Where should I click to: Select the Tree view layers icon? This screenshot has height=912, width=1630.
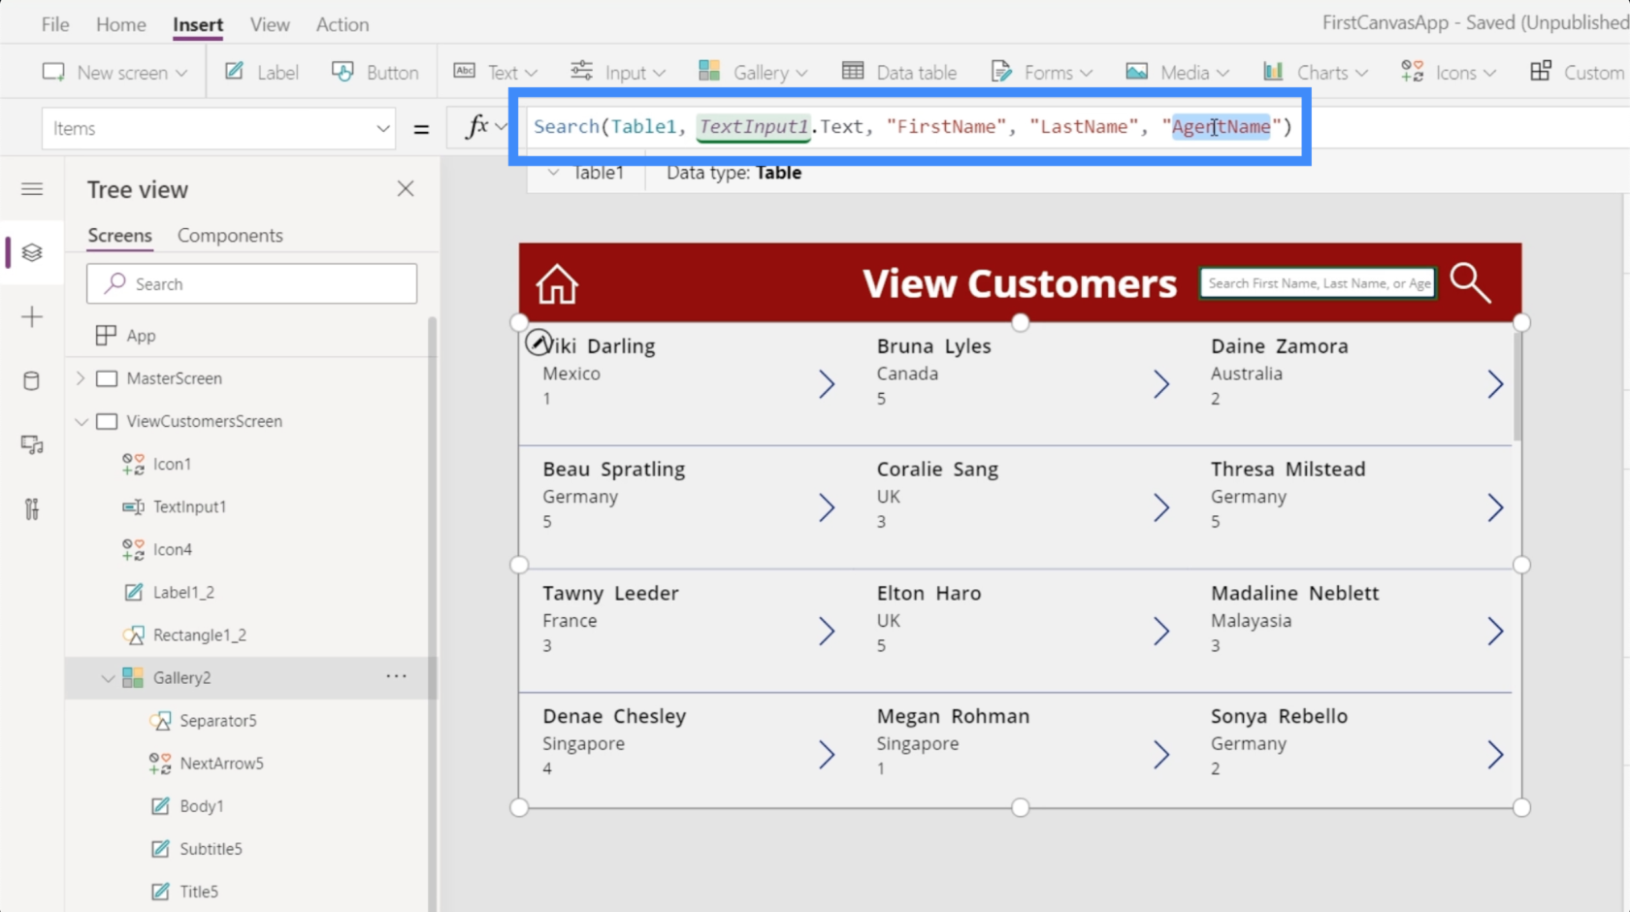[32, 252]
